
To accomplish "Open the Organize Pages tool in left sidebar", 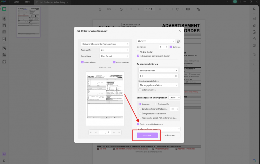I will click(x=4, y=48).
